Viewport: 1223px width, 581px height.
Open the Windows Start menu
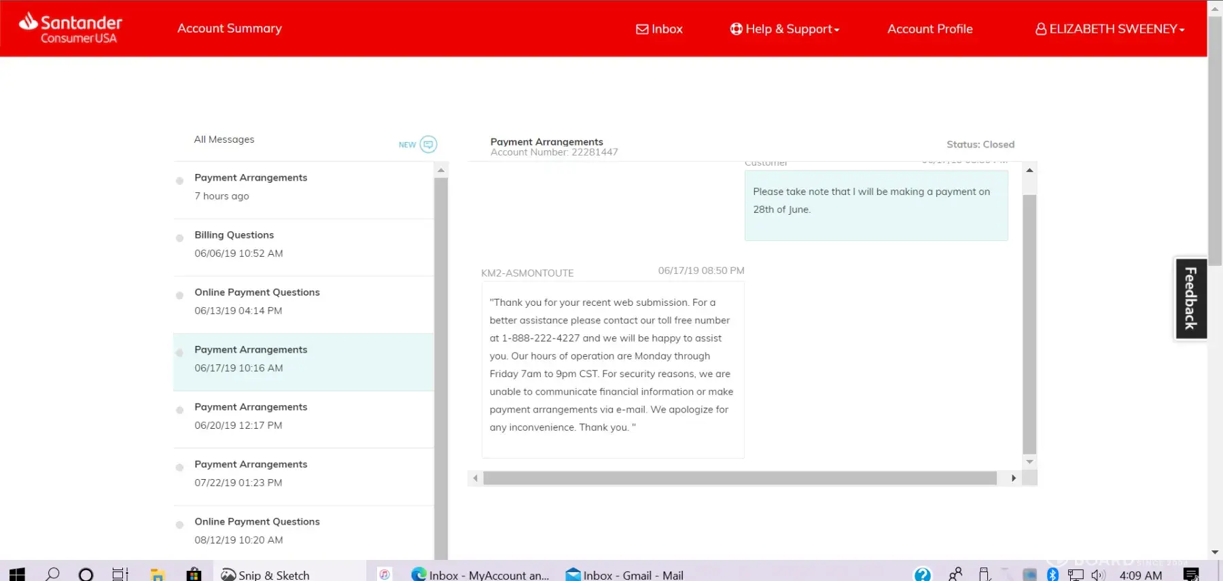click(17, 574)
